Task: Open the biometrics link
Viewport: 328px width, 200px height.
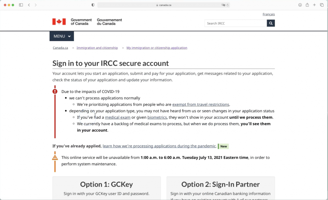Action: coord(157,117)
